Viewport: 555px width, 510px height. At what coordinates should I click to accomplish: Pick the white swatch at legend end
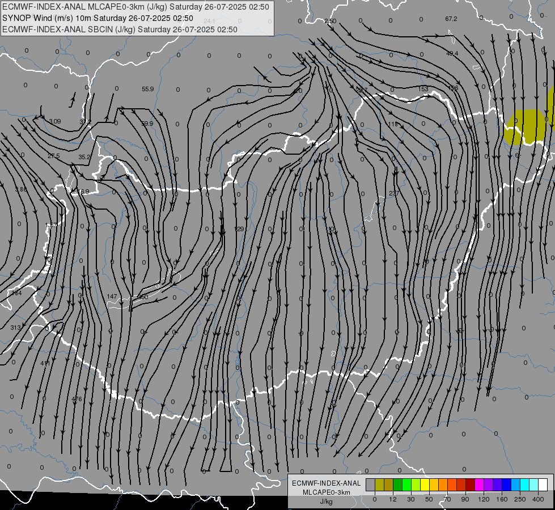(x=543, y=484)
